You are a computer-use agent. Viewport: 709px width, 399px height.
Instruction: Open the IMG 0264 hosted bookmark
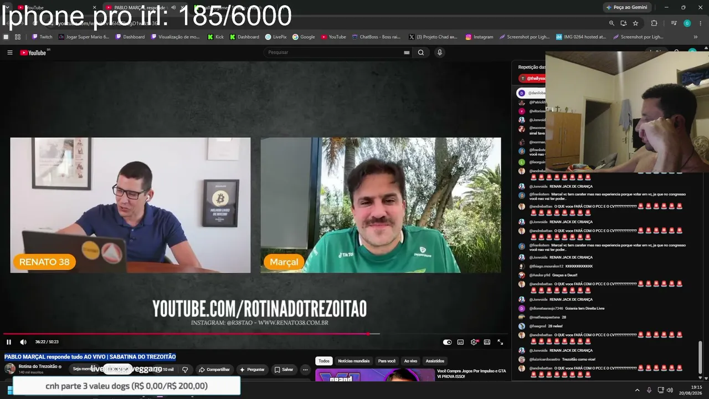tap(581, 37)
